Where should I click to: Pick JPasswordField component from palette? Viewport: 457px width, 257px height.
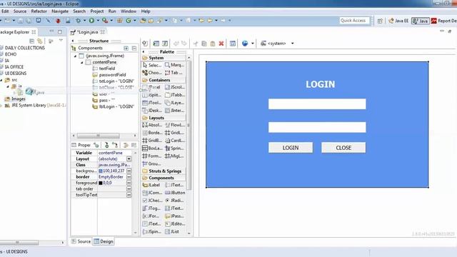[174, 216]
